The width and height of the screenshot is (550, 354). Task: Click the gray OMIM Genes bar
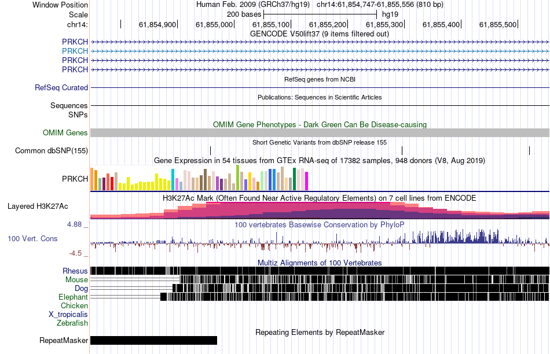coord(320,132)
